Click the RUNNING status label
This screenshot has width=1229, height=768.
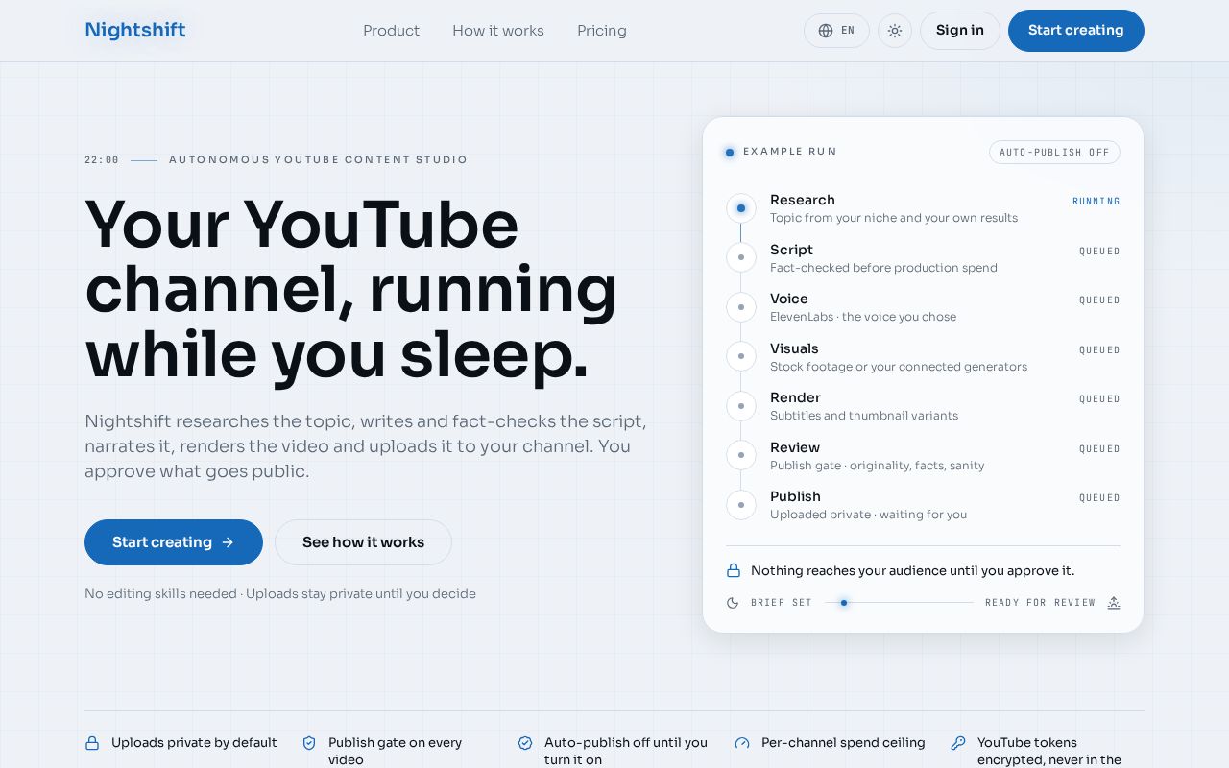1096,202
